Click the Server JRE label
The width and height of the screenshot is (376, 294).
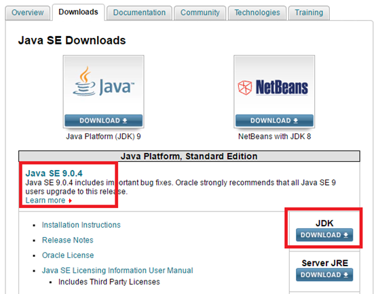pos(324,263)
